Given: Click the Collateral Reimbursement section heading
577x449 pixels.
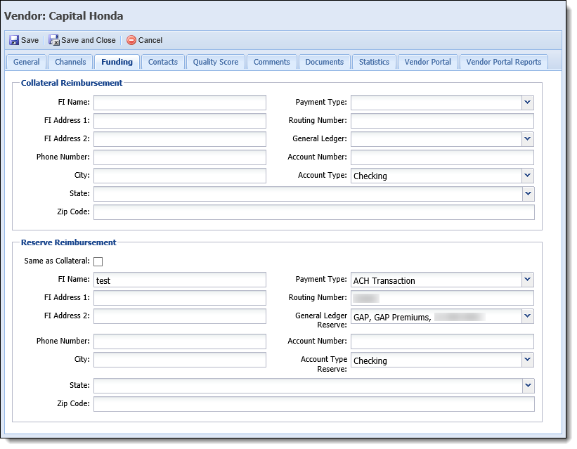Looking at the screenshot, I should coord(72,83).
